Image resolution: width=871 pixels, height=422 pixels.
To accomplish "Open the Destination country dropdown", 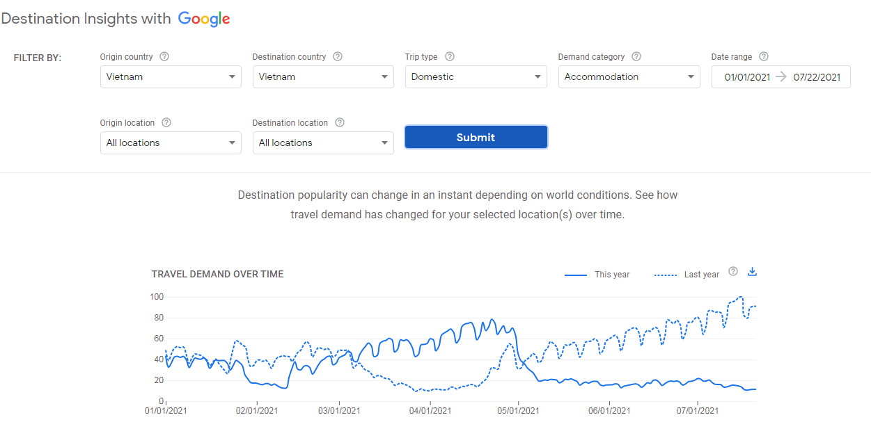I will tap(323, 77).
